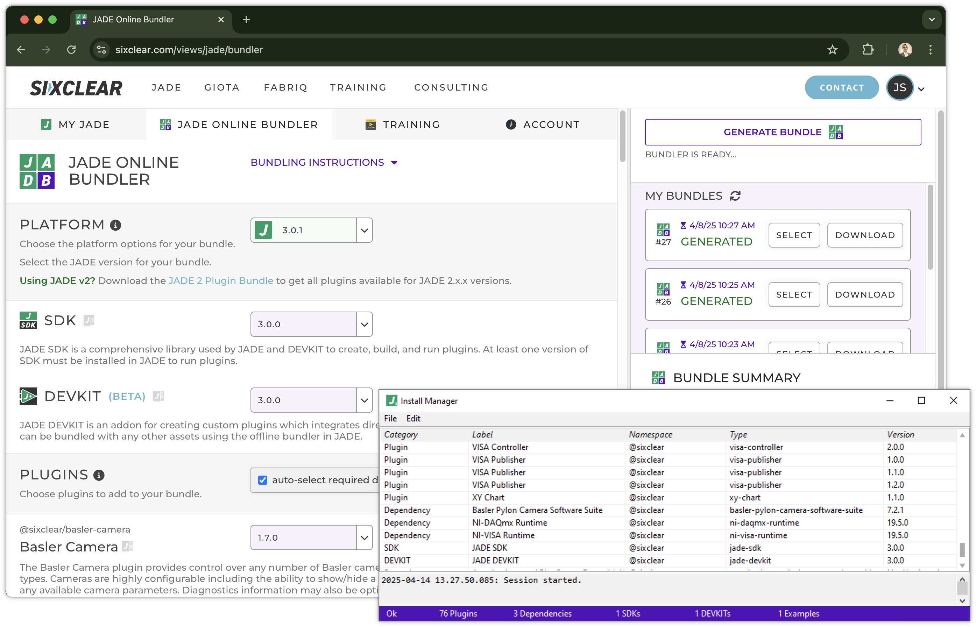Switch to the JADE Online Bundler tab

(239, 124)
